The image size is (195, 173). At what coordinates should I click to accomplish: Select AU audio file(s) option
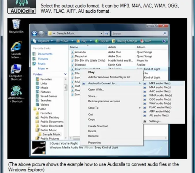coord(163,115)
